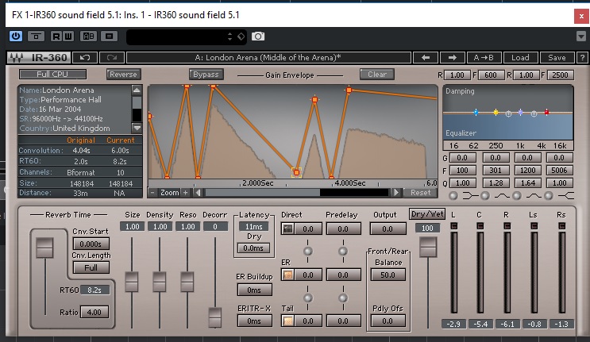Image resolution: width=590 pixels, height=342 pixels.
Task: Select the yellow EQ band marker
Action: click(496, 112)
